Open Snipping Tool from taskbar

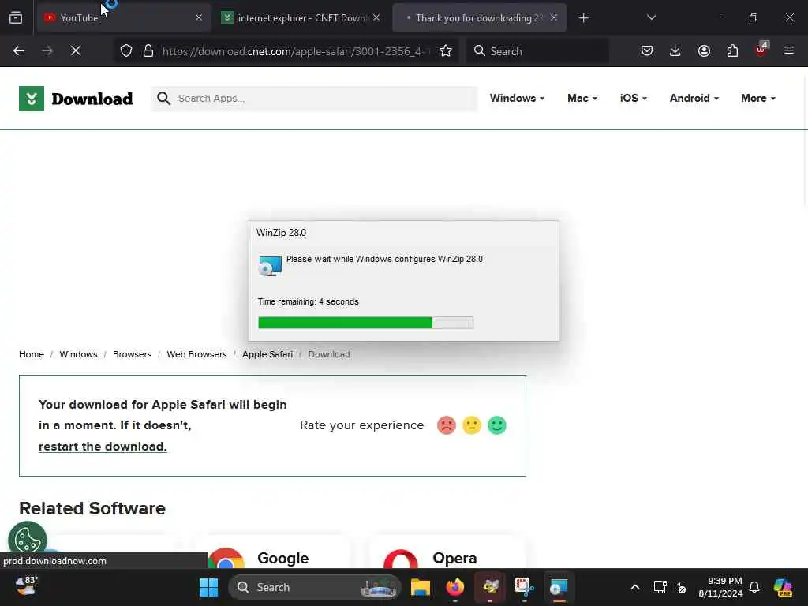[524, 587]
